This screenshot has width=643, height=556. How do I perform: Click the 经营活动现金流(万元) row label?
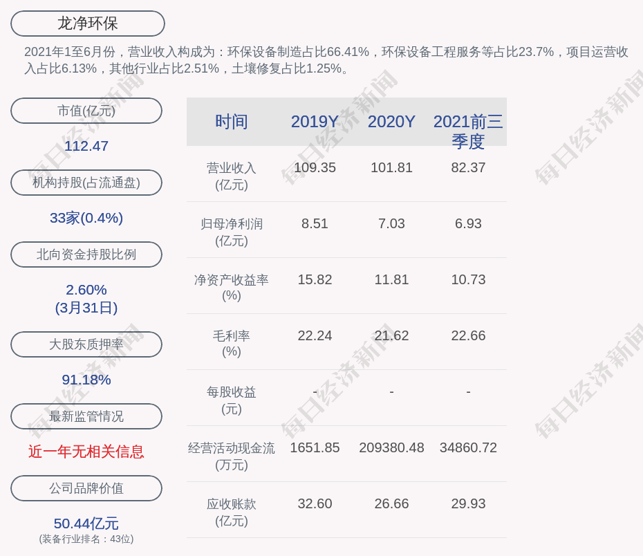(232, 456)
